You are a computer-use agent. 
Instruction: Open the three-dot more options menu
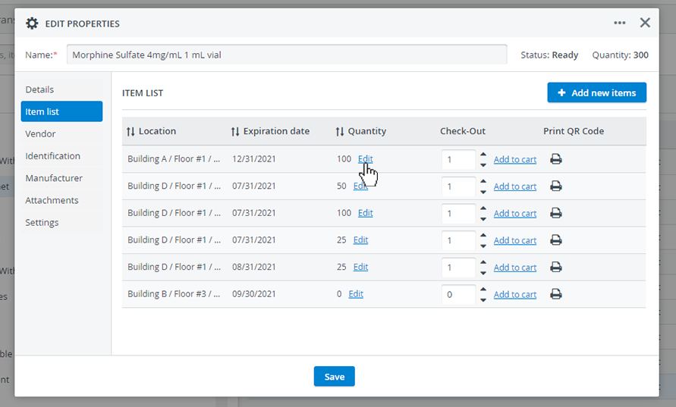[x=620, y=23]
